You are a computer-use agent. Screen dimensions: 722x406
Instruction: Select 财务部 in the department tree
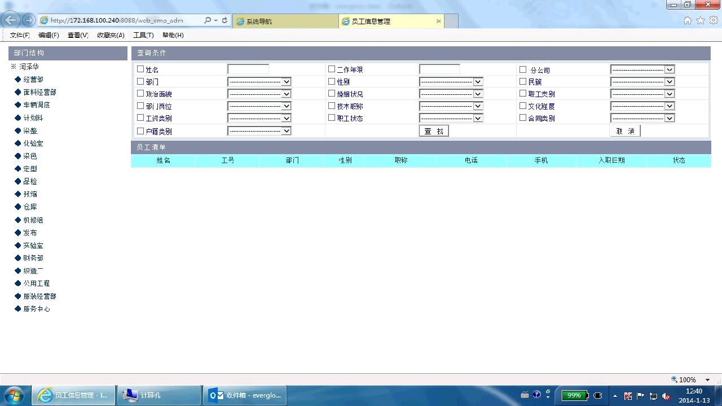tap(33, 258)
